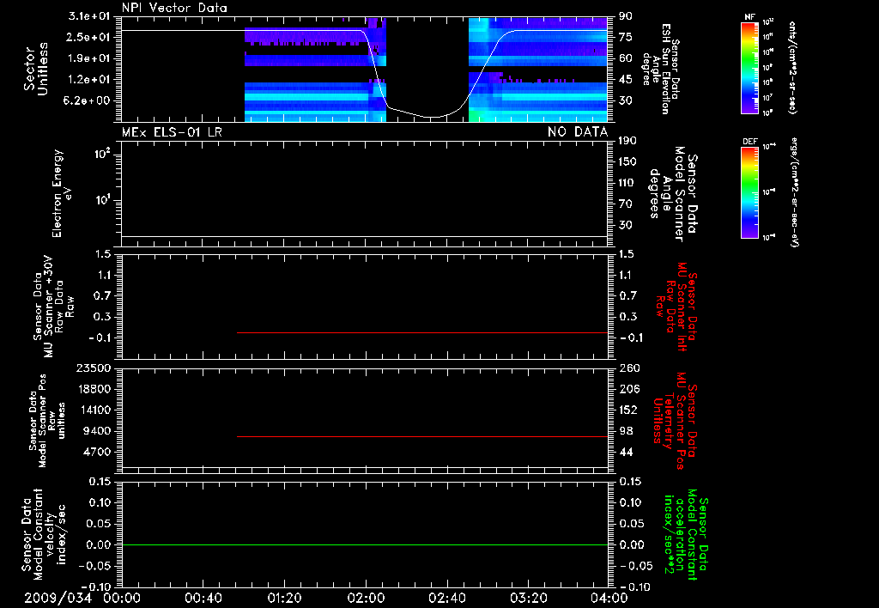Select the 1.9e+01 sector tick value
This screenshot has height=608, width=879.
(89, 58)
